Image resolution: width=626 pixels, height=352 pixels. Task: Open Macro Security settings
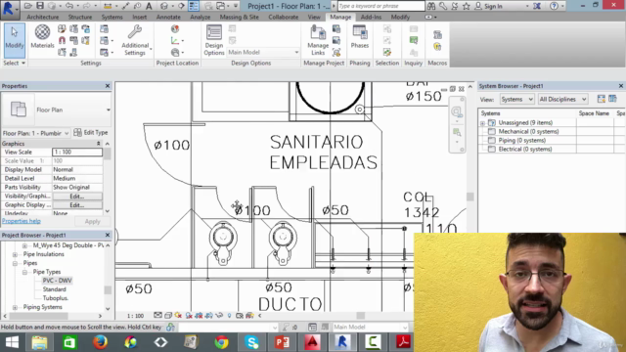[437, 47]
